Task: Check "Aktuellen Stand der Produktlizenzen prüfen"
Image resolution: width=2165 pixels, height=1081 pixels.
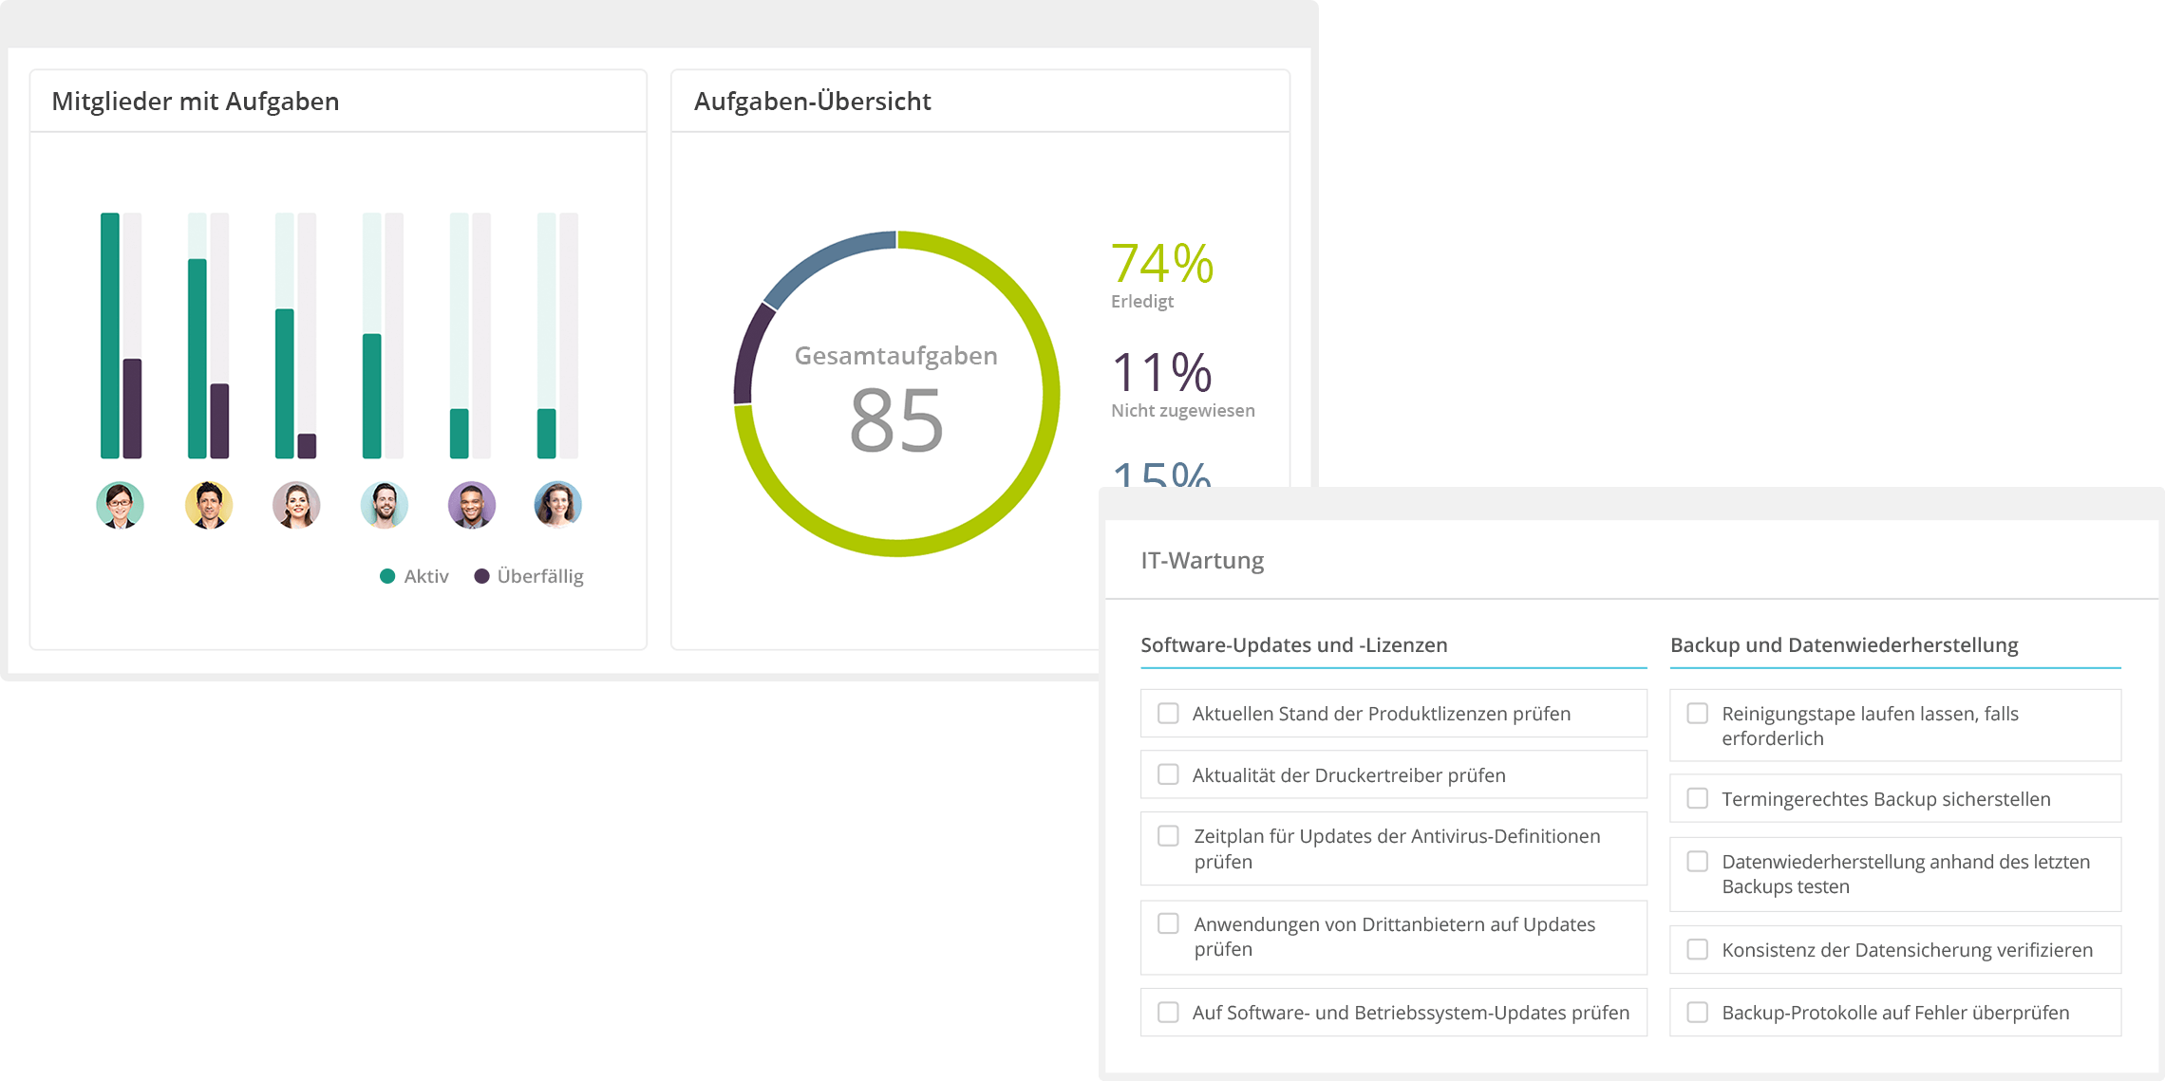Action: [1167, 713]
